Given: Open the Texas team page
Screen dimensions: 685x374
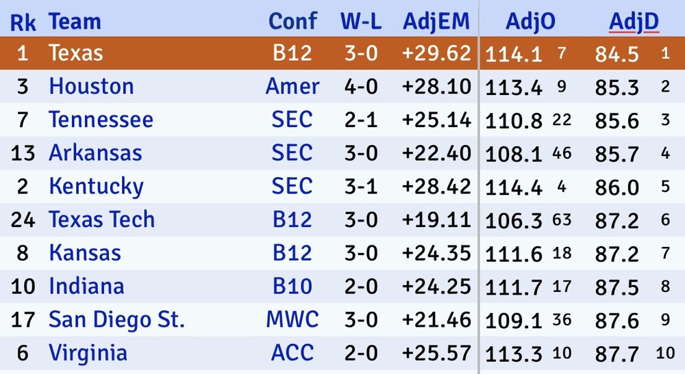Looking at the screenshot, I should pyautogui.click(x=76, y=53).
